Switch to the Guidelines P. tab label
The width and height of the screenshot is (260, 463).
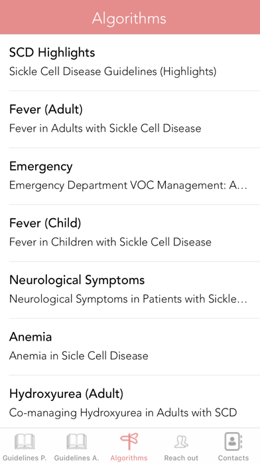click(x=25, y=458)
